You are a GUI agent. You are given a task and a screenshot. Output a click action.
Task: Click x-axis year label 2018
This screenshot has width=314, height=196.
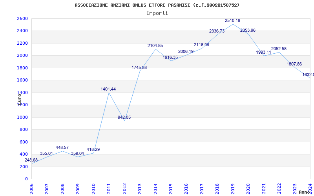click(x=217, y=189)
